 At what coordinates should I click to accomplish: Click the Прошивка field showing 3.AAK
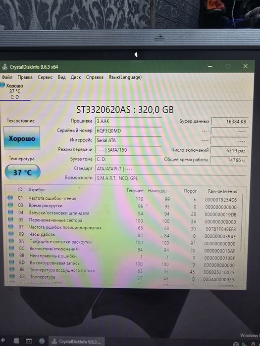click(x=128, y=121)
